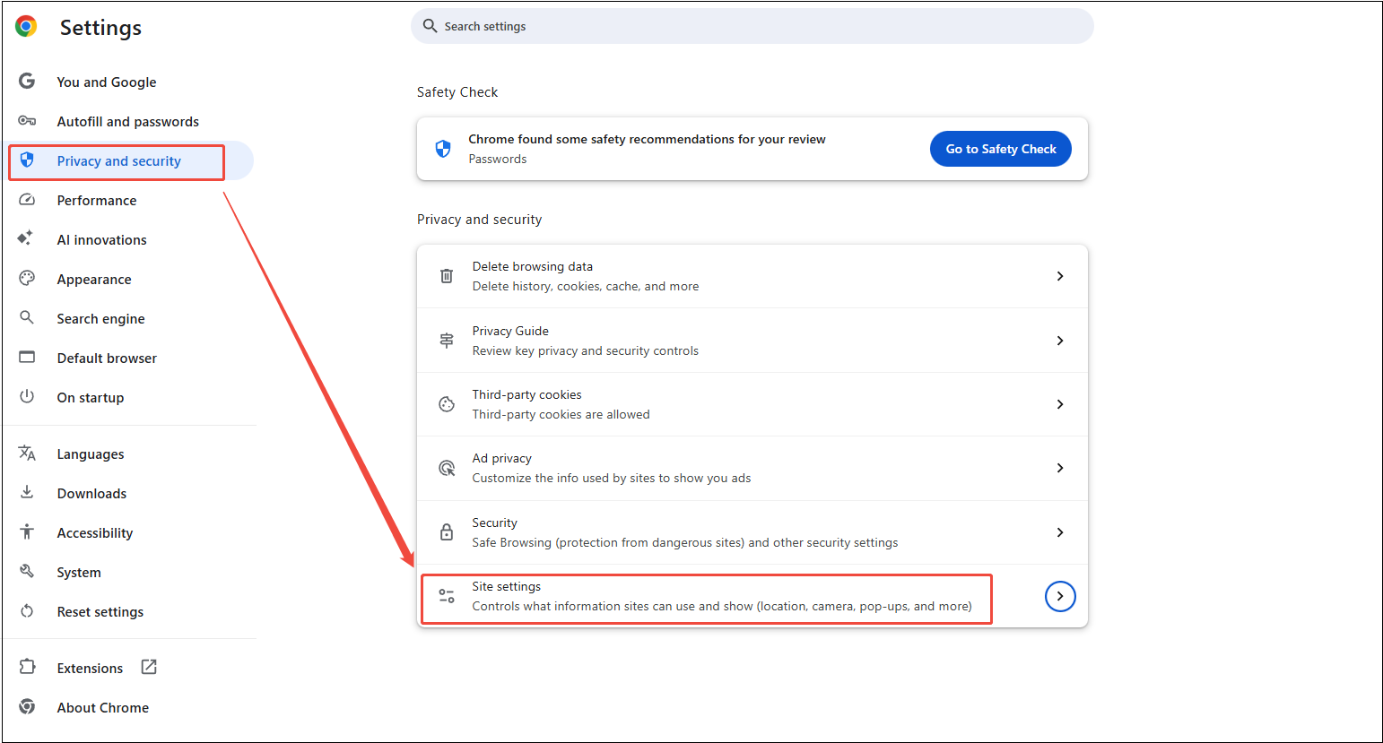The image size is (1383, 743).
Task: Click the Performance speedometer icon
Action: 27,200
